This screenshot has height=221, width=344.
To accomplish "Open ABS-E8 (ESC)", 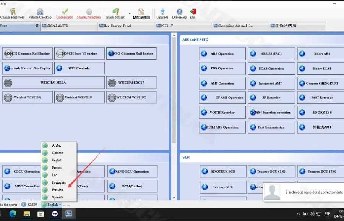I will (271, 54).
